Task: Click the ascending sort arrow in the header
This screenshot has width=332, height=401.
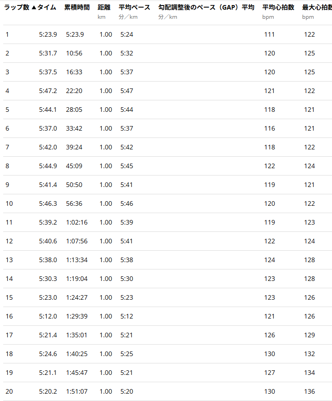Action: click(x=33, y=8)
